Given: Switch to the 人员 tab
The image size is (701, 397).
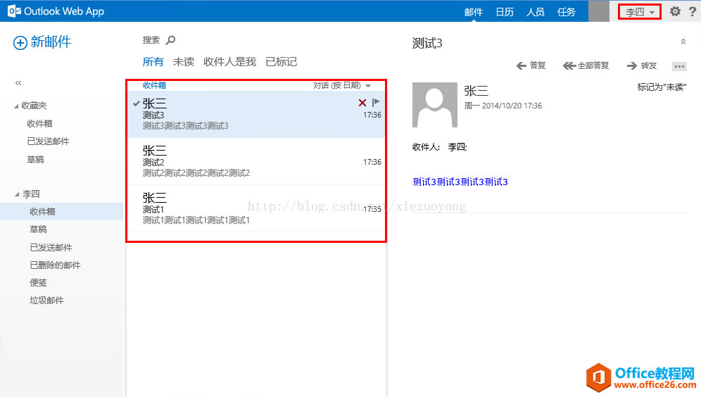Looking at the screenshot, I should [535, 12].
